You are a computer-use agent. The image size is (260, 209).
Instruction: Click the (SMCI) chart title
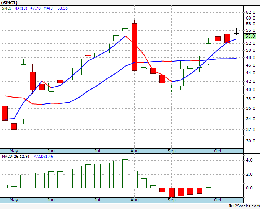(9, 3)
